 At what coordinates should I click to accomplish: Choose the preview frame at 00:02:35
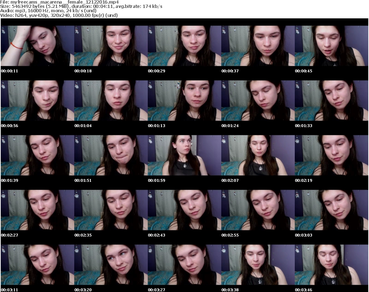pos(111,210)
